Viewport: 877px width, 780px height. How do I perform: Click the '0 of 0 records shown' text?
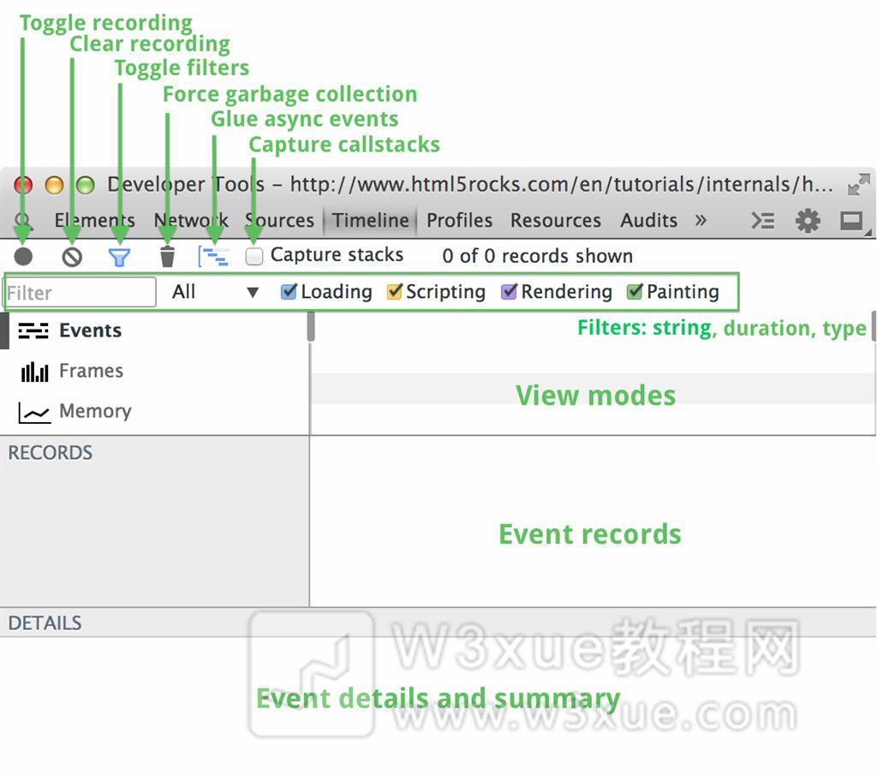click(538, 256)
